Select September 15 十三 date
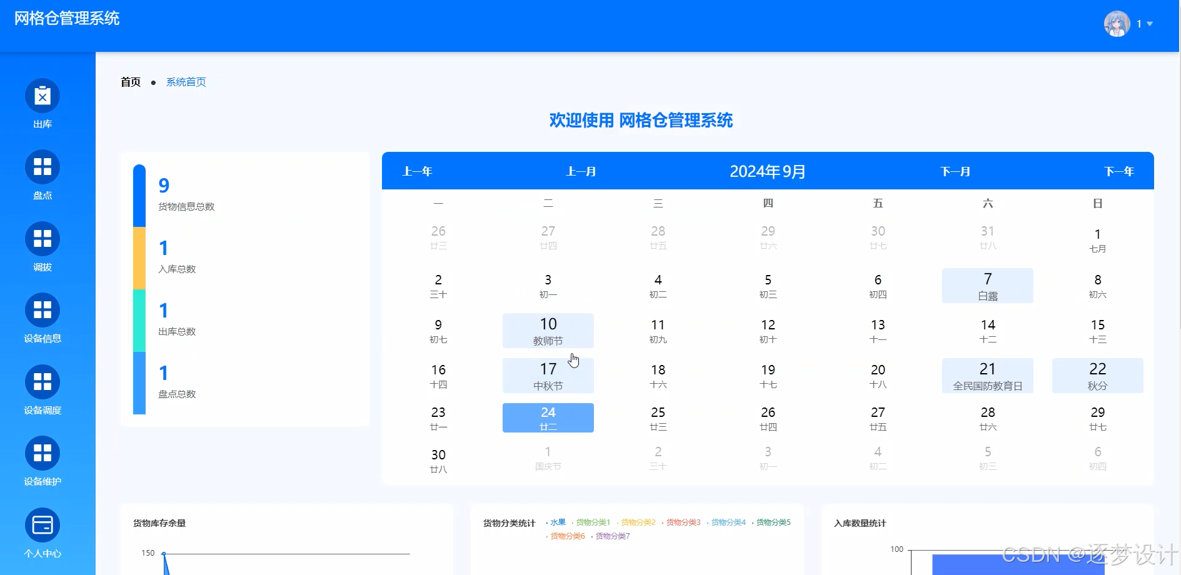 [x=1098, y=331]
